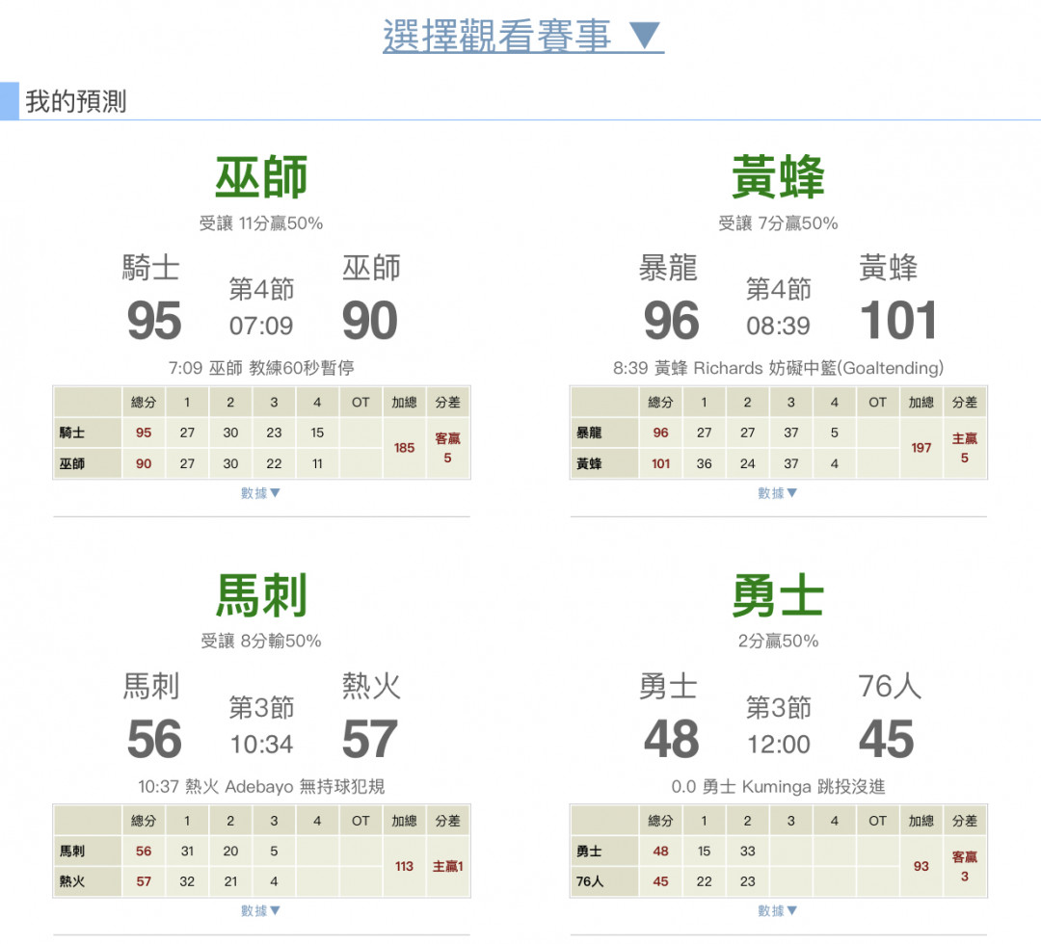Screen dimensions: 1041x944
Task: Click 勇士 second quarter score 33
Action: 748,851
